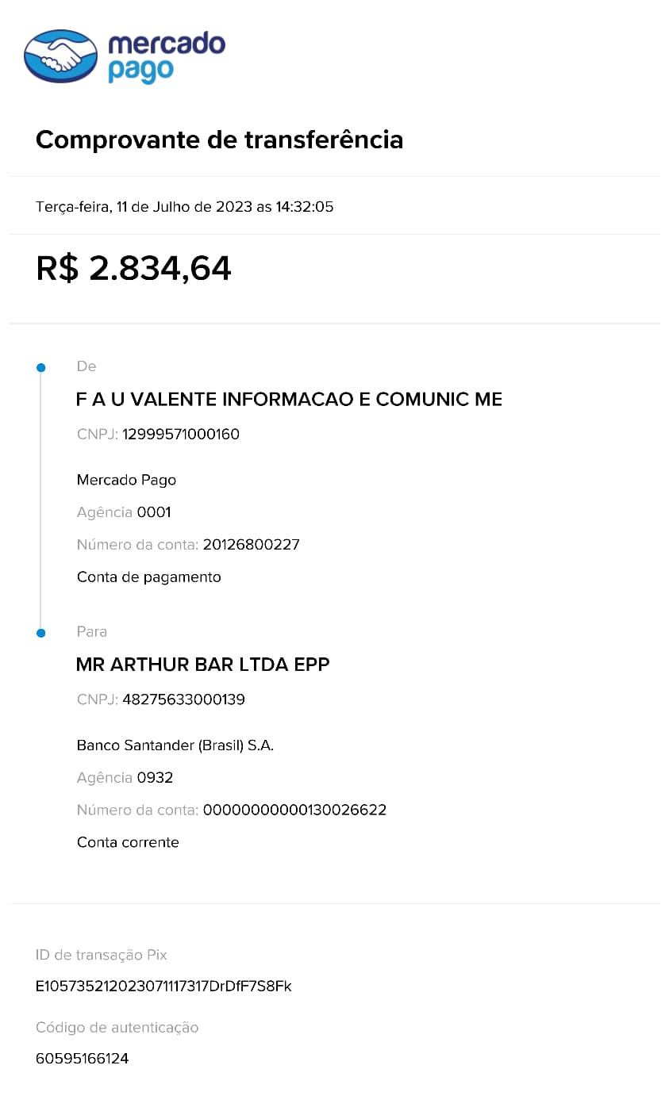Click sender name F A U VALENTE INFORMACAO

tap(289, 399)
